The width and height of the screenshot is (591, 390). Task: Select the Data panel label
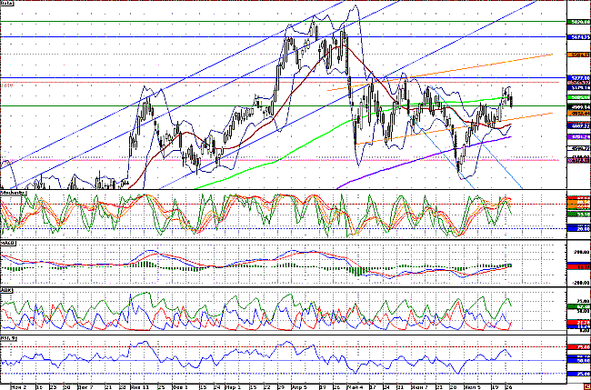coord(7,3)
